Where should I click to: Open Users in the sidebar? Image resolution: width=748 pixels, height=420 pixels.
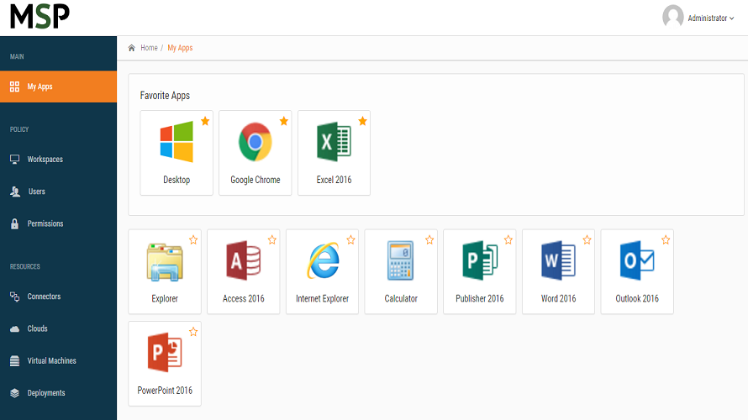[58, 192]
